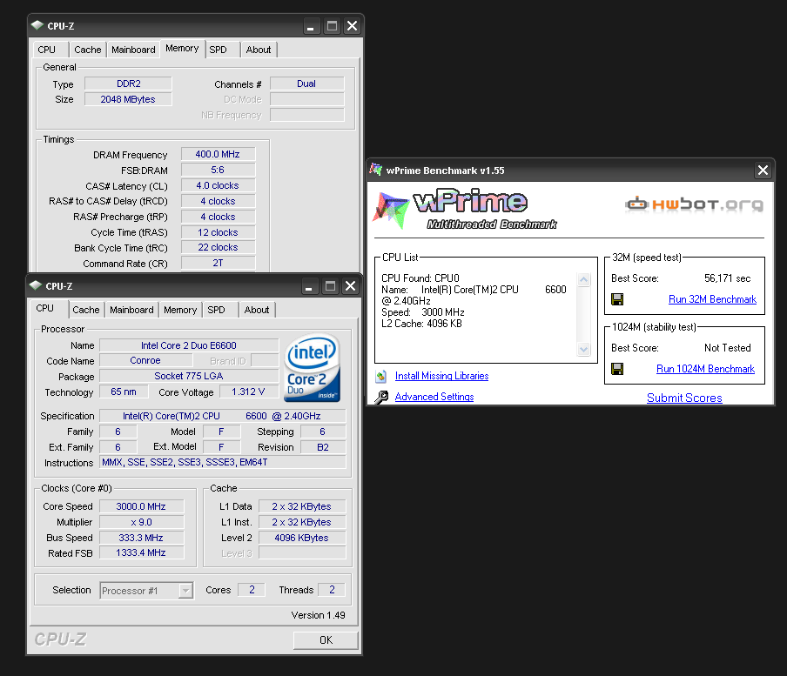Switch to Memory tab in front CPU-Z window
The image size is (787, 676).
point(180,310)
